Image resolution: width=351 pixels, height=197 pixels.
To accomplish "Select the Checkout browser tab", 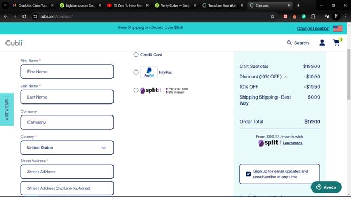I will (x=270, y=5).
